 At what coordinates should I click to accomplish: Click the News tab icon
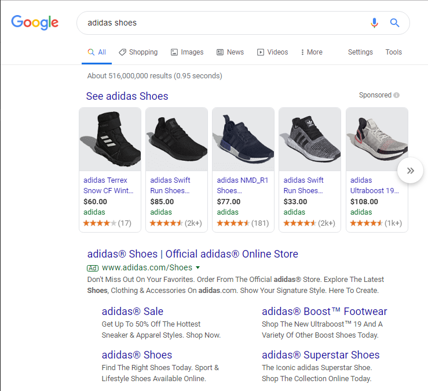[x=220, y=52]
